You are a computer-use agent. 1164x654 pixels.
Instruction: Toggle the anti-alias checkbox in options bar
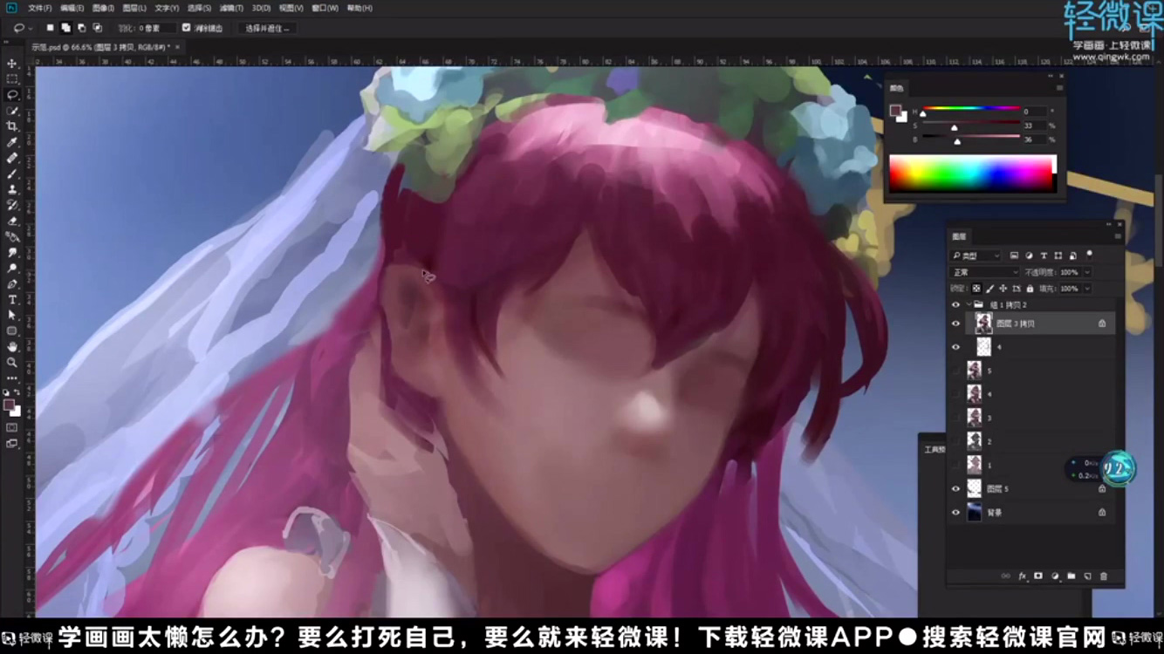point(186,28)
